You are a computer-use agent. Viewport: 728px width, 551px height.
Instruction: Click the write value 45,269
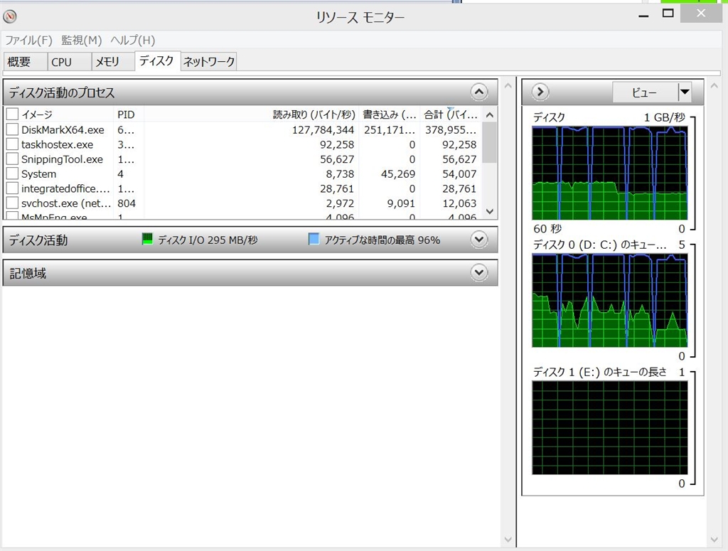pyautogui.click(x=398, y=174)
